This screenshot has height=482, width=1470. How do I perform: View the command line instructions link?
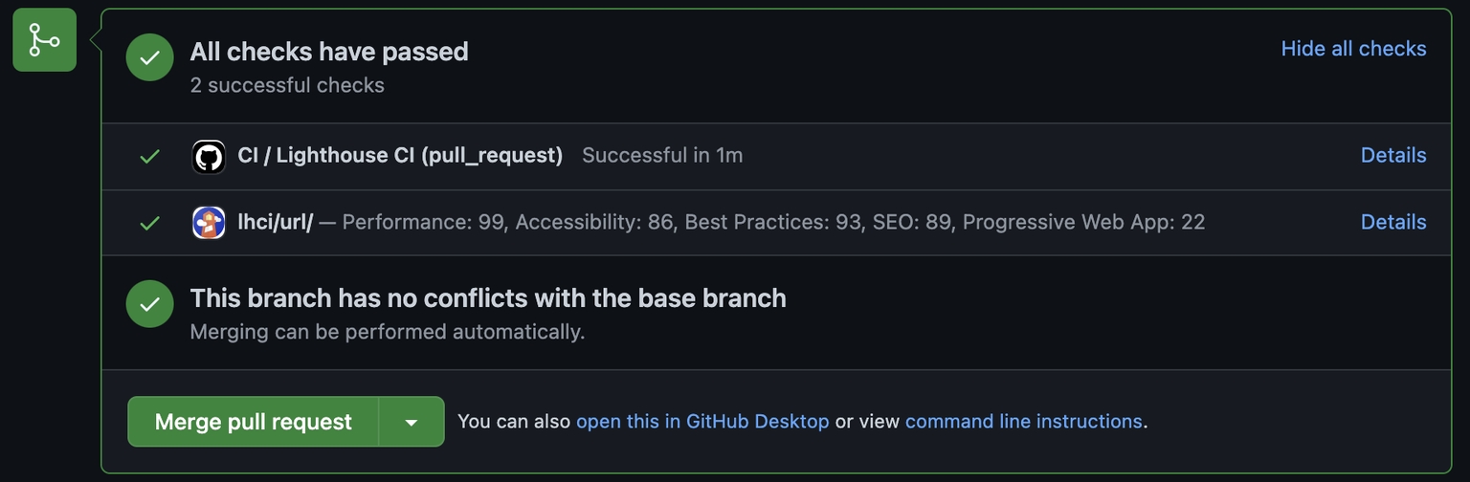[1023, 421]
